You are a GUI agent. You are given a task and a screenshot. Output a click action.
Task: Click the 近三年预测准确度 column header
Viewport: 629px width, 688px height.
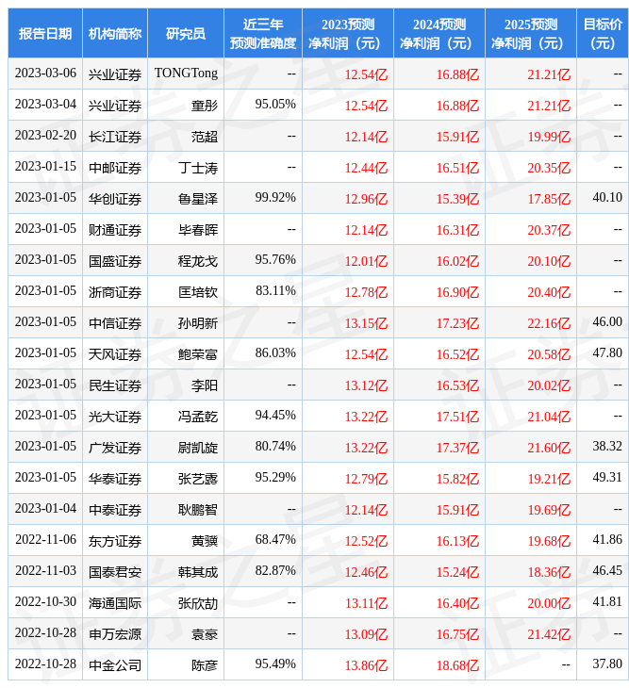263,33
